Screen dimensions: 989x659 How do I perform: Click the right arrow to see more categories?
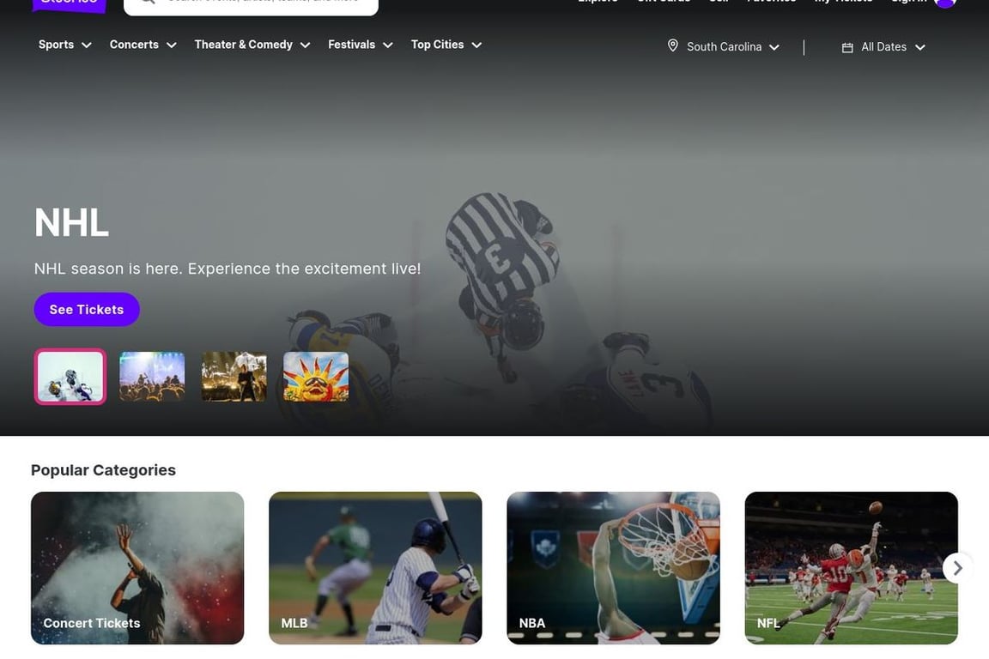[956, 567]
